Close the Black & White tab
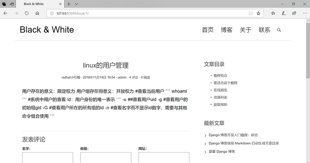 60,4
